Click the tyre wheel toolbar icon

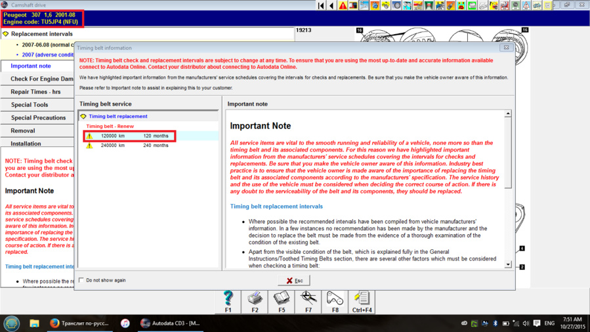point(396,5)
